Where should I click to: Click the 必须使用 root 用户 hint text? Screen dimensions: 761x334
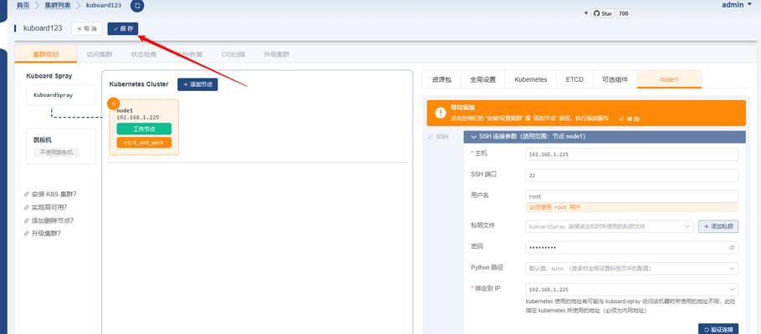(x=554, y=207)
